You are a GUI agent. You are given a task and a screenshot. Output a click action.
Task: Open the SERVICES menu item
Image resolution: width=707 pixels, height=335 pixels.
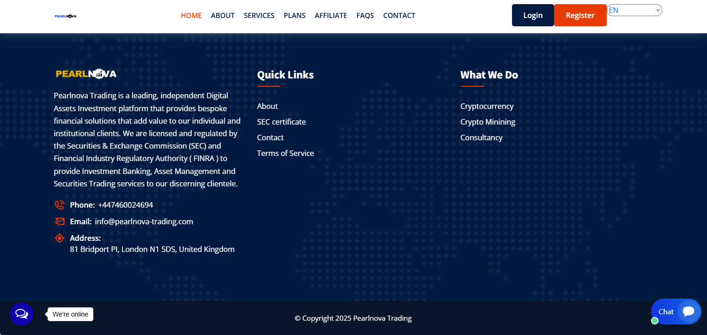(x=259, y=15)
